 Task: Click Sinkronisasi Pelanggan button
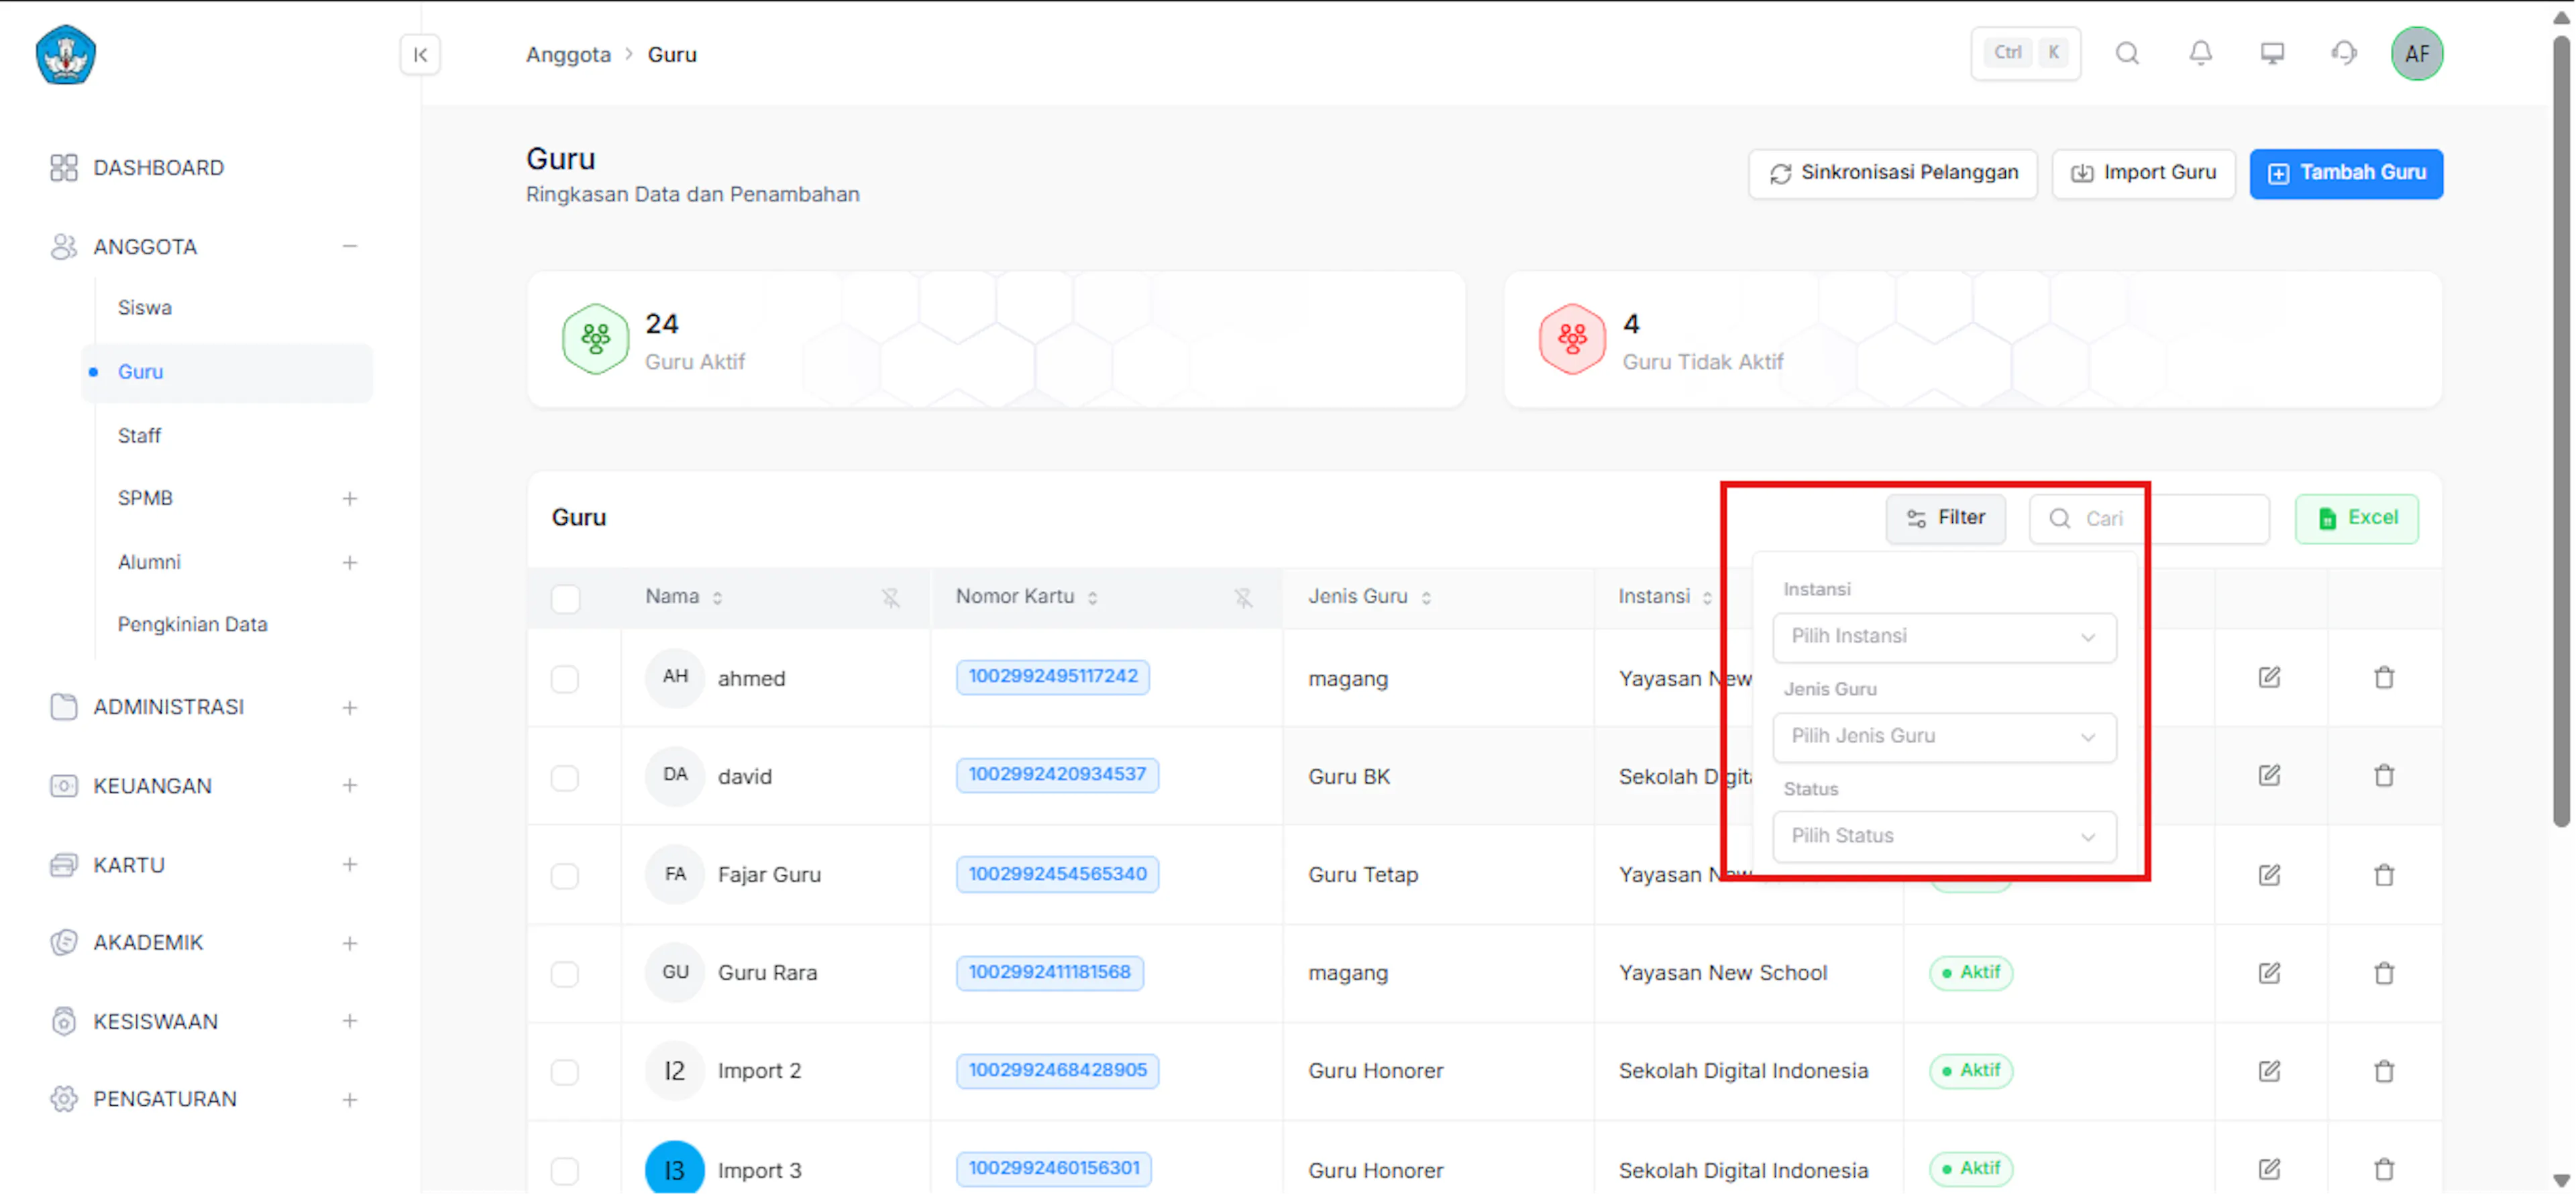[1892, 174]
